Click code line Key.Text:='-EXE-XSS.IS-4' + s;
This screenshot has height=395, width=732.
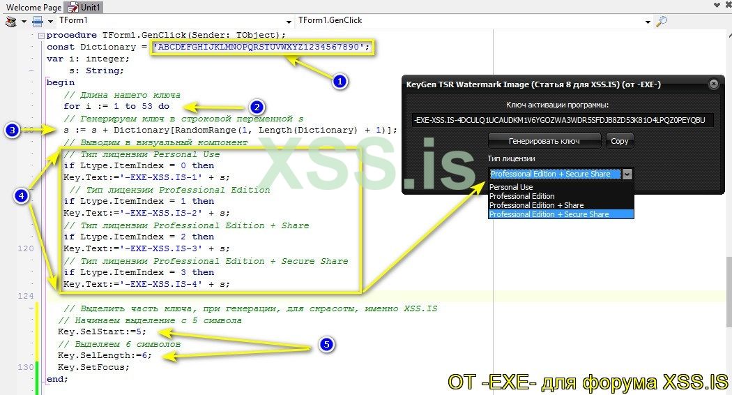146,284
